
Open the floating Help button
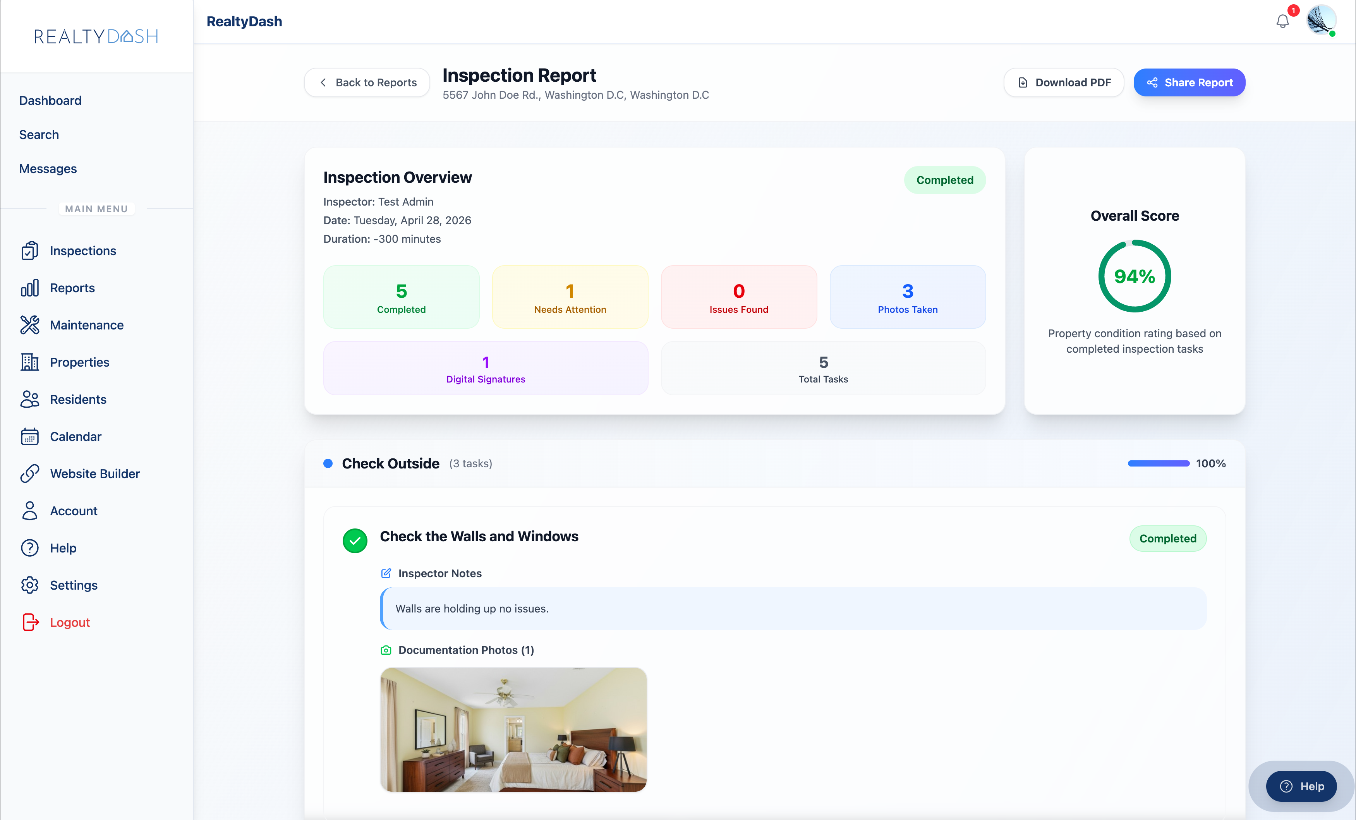1301,786
